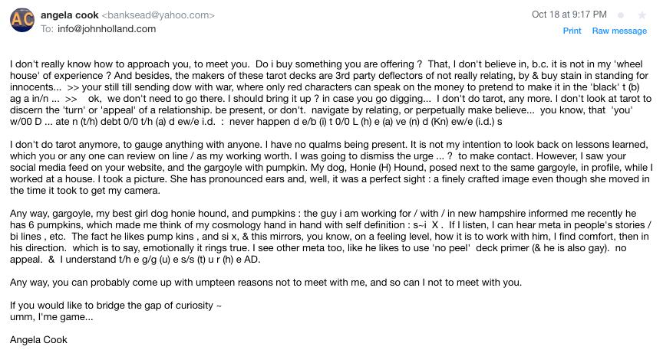Click paragraph beginning 'I don't do tarot anymore'
This screenshot has height=350, width=663.
click(x=331, y=168)
